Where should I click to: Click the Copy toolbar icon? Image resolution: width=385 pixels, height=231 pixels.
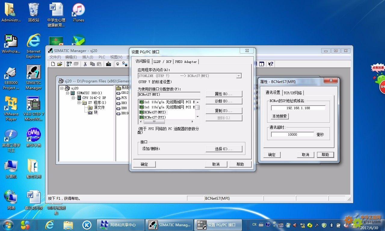tap(92, 64)
